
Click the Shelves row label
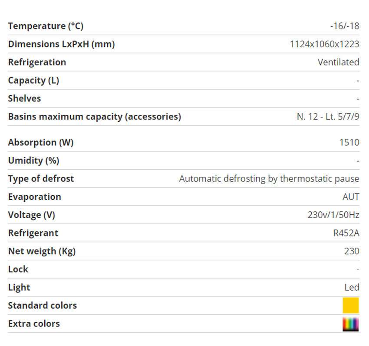(x=24, y=98)
